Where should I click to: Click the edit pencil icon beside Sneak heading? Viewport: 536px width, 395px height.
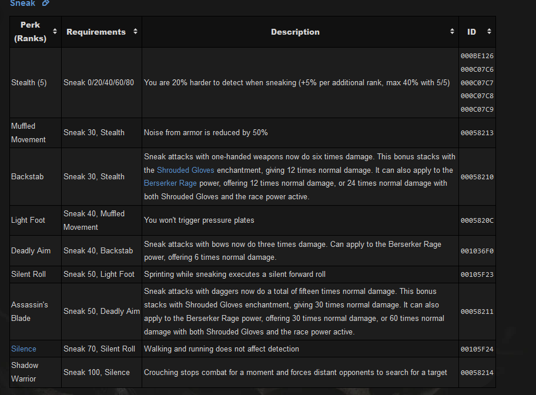click(46, 3)
